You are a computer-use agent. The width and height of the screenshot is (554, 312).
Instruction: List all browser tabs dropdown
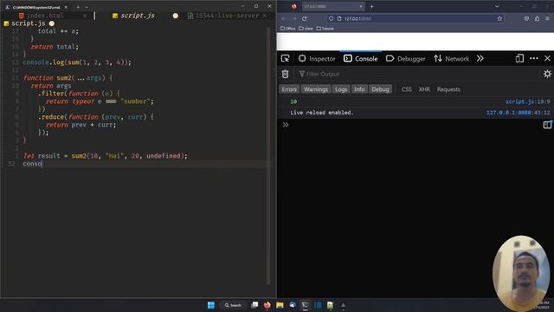tap(497, 6)
